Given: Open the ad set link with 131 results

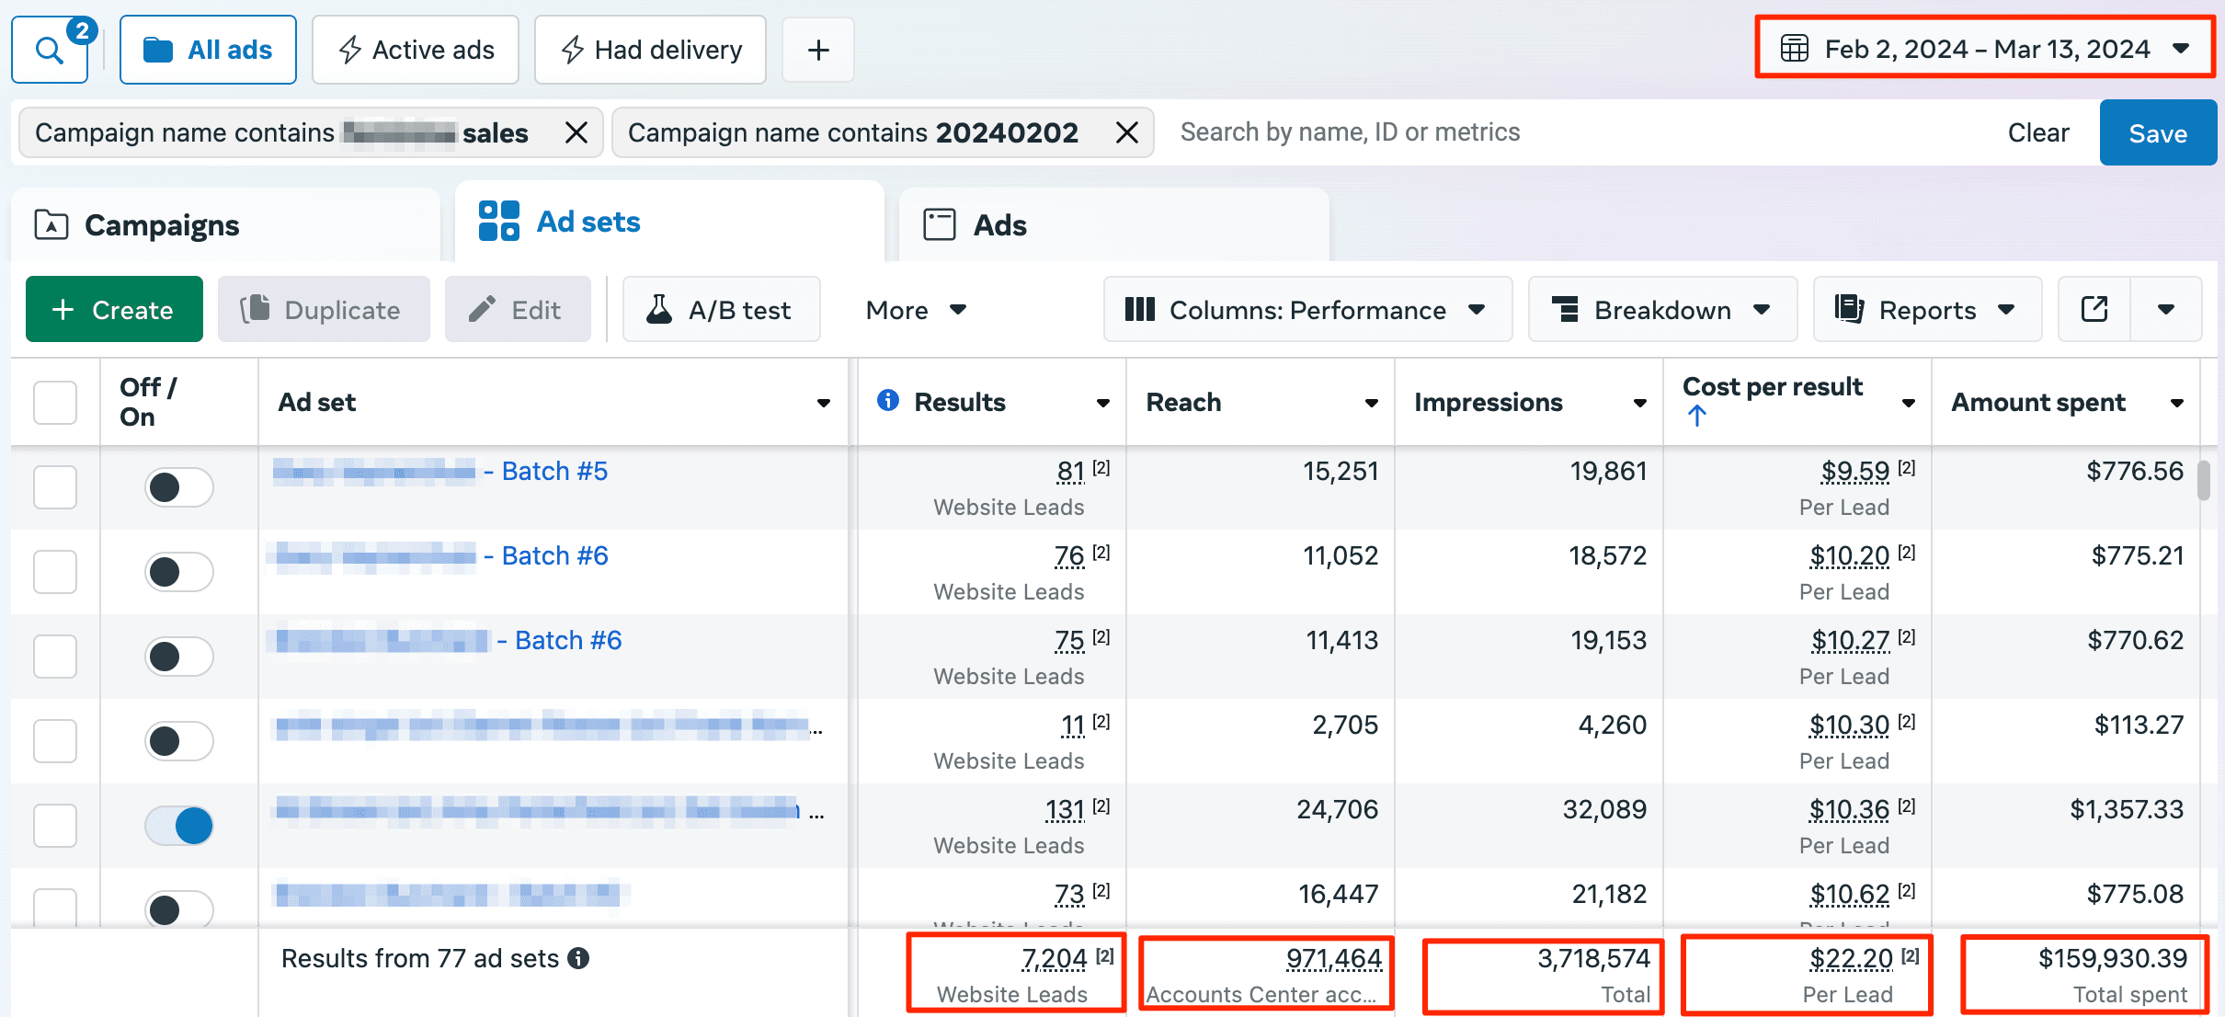Looking at the screenshot, I should pyautogui.click(x=550, y=810).
